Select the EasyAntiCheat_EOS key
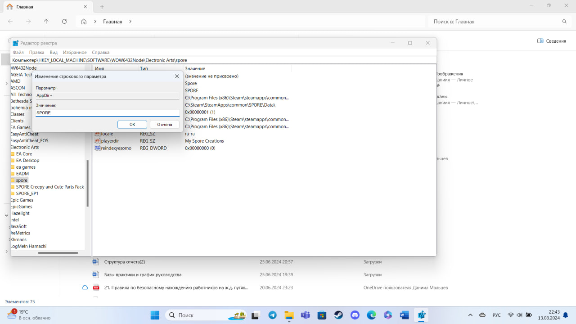The width and height of the screenshot is (576, 324). (x=29, y=140)
